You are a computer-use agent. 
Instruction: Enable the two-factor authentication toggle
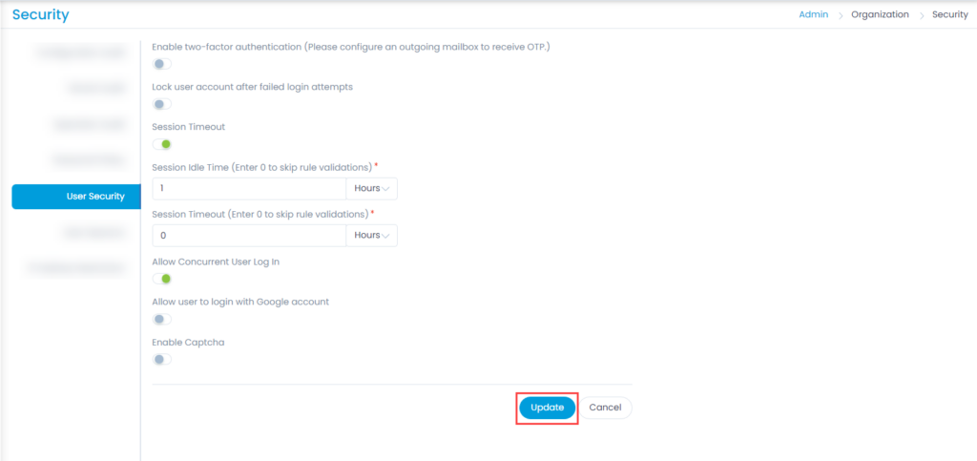[162, 64]
